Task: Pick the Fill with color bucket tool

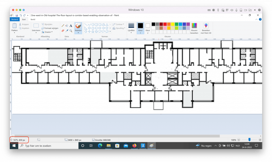Action: click(67, 26)
